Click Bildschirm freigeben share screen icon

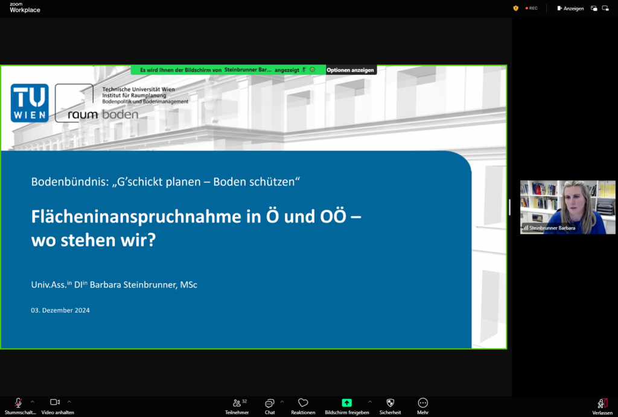[x=346, y=403]
